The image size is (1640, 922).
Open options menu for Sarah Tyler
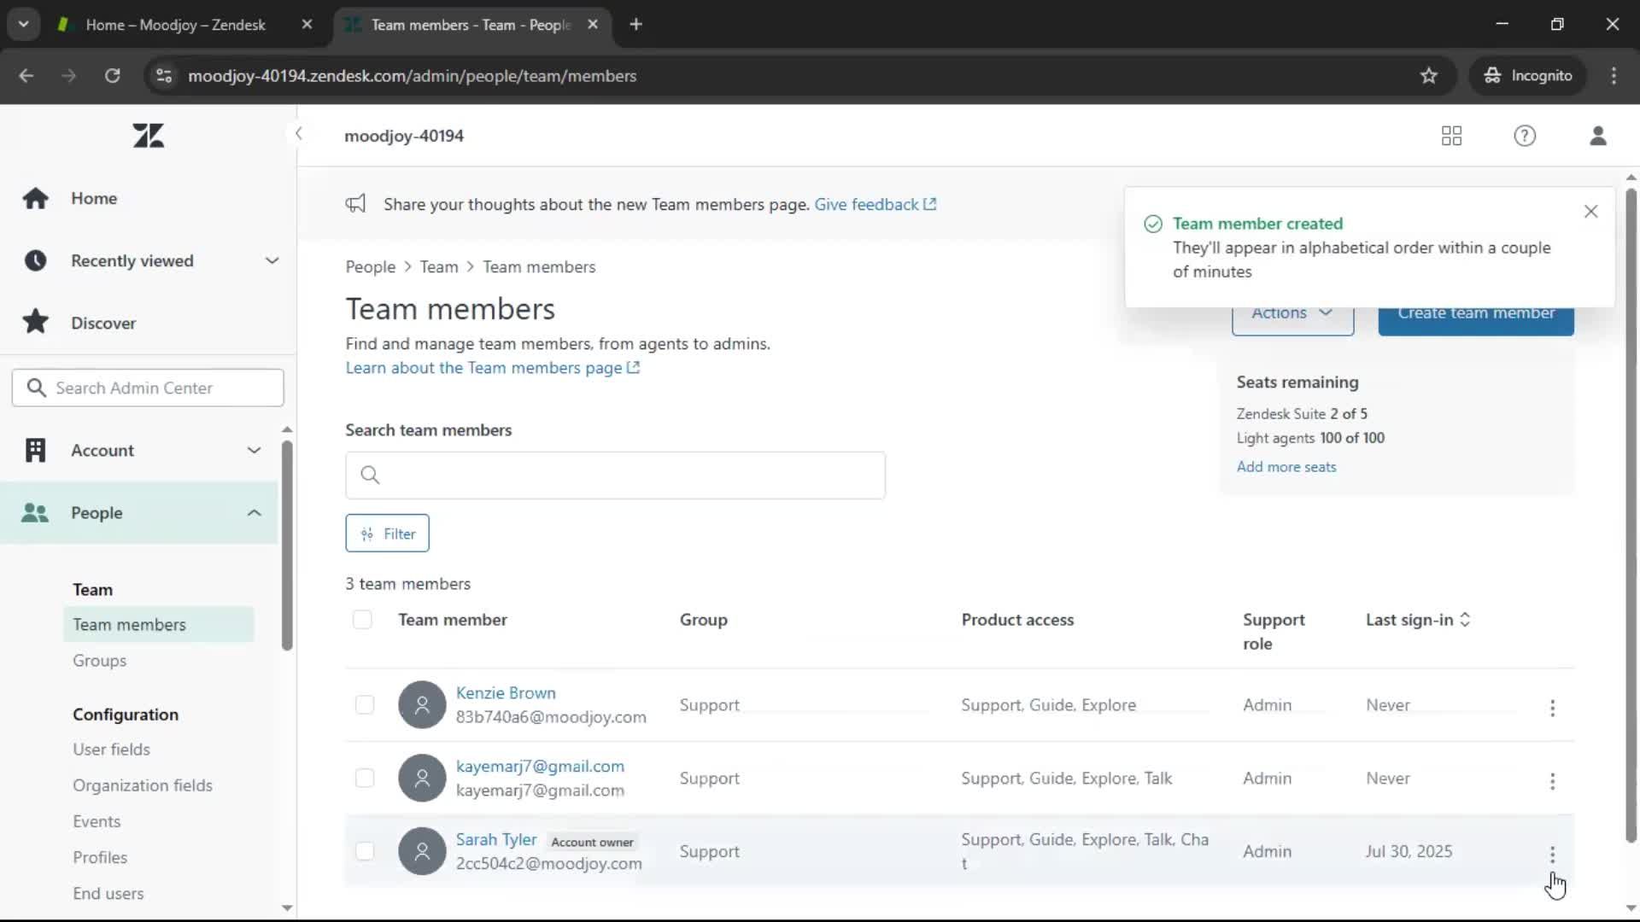(x=1552, y=855)
